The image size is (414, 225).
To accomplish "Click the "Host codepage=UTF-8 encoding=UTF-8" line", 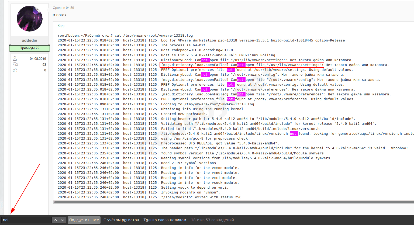I will tap(145, 50).
